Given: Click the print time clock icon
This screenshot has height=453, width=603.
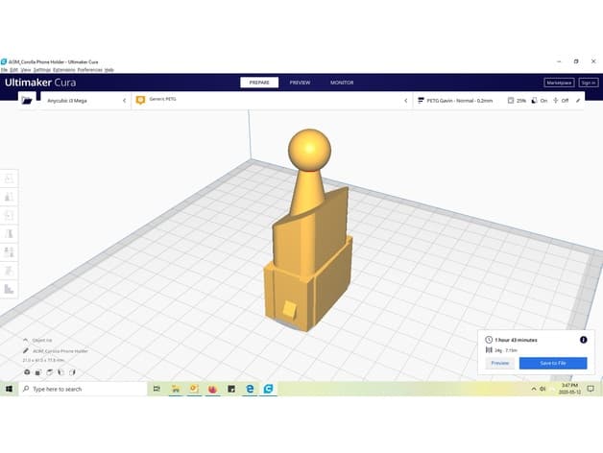Looking at the screenshot, I should point(489,340).
